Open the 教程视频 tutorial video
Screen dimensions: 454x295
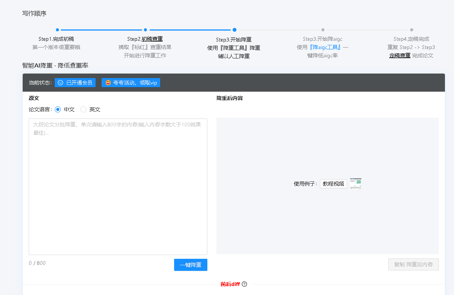333,184
